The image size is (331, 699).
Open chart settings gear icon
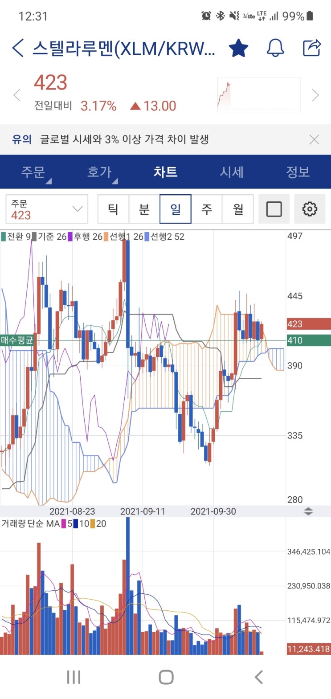[x=310, y=209]
